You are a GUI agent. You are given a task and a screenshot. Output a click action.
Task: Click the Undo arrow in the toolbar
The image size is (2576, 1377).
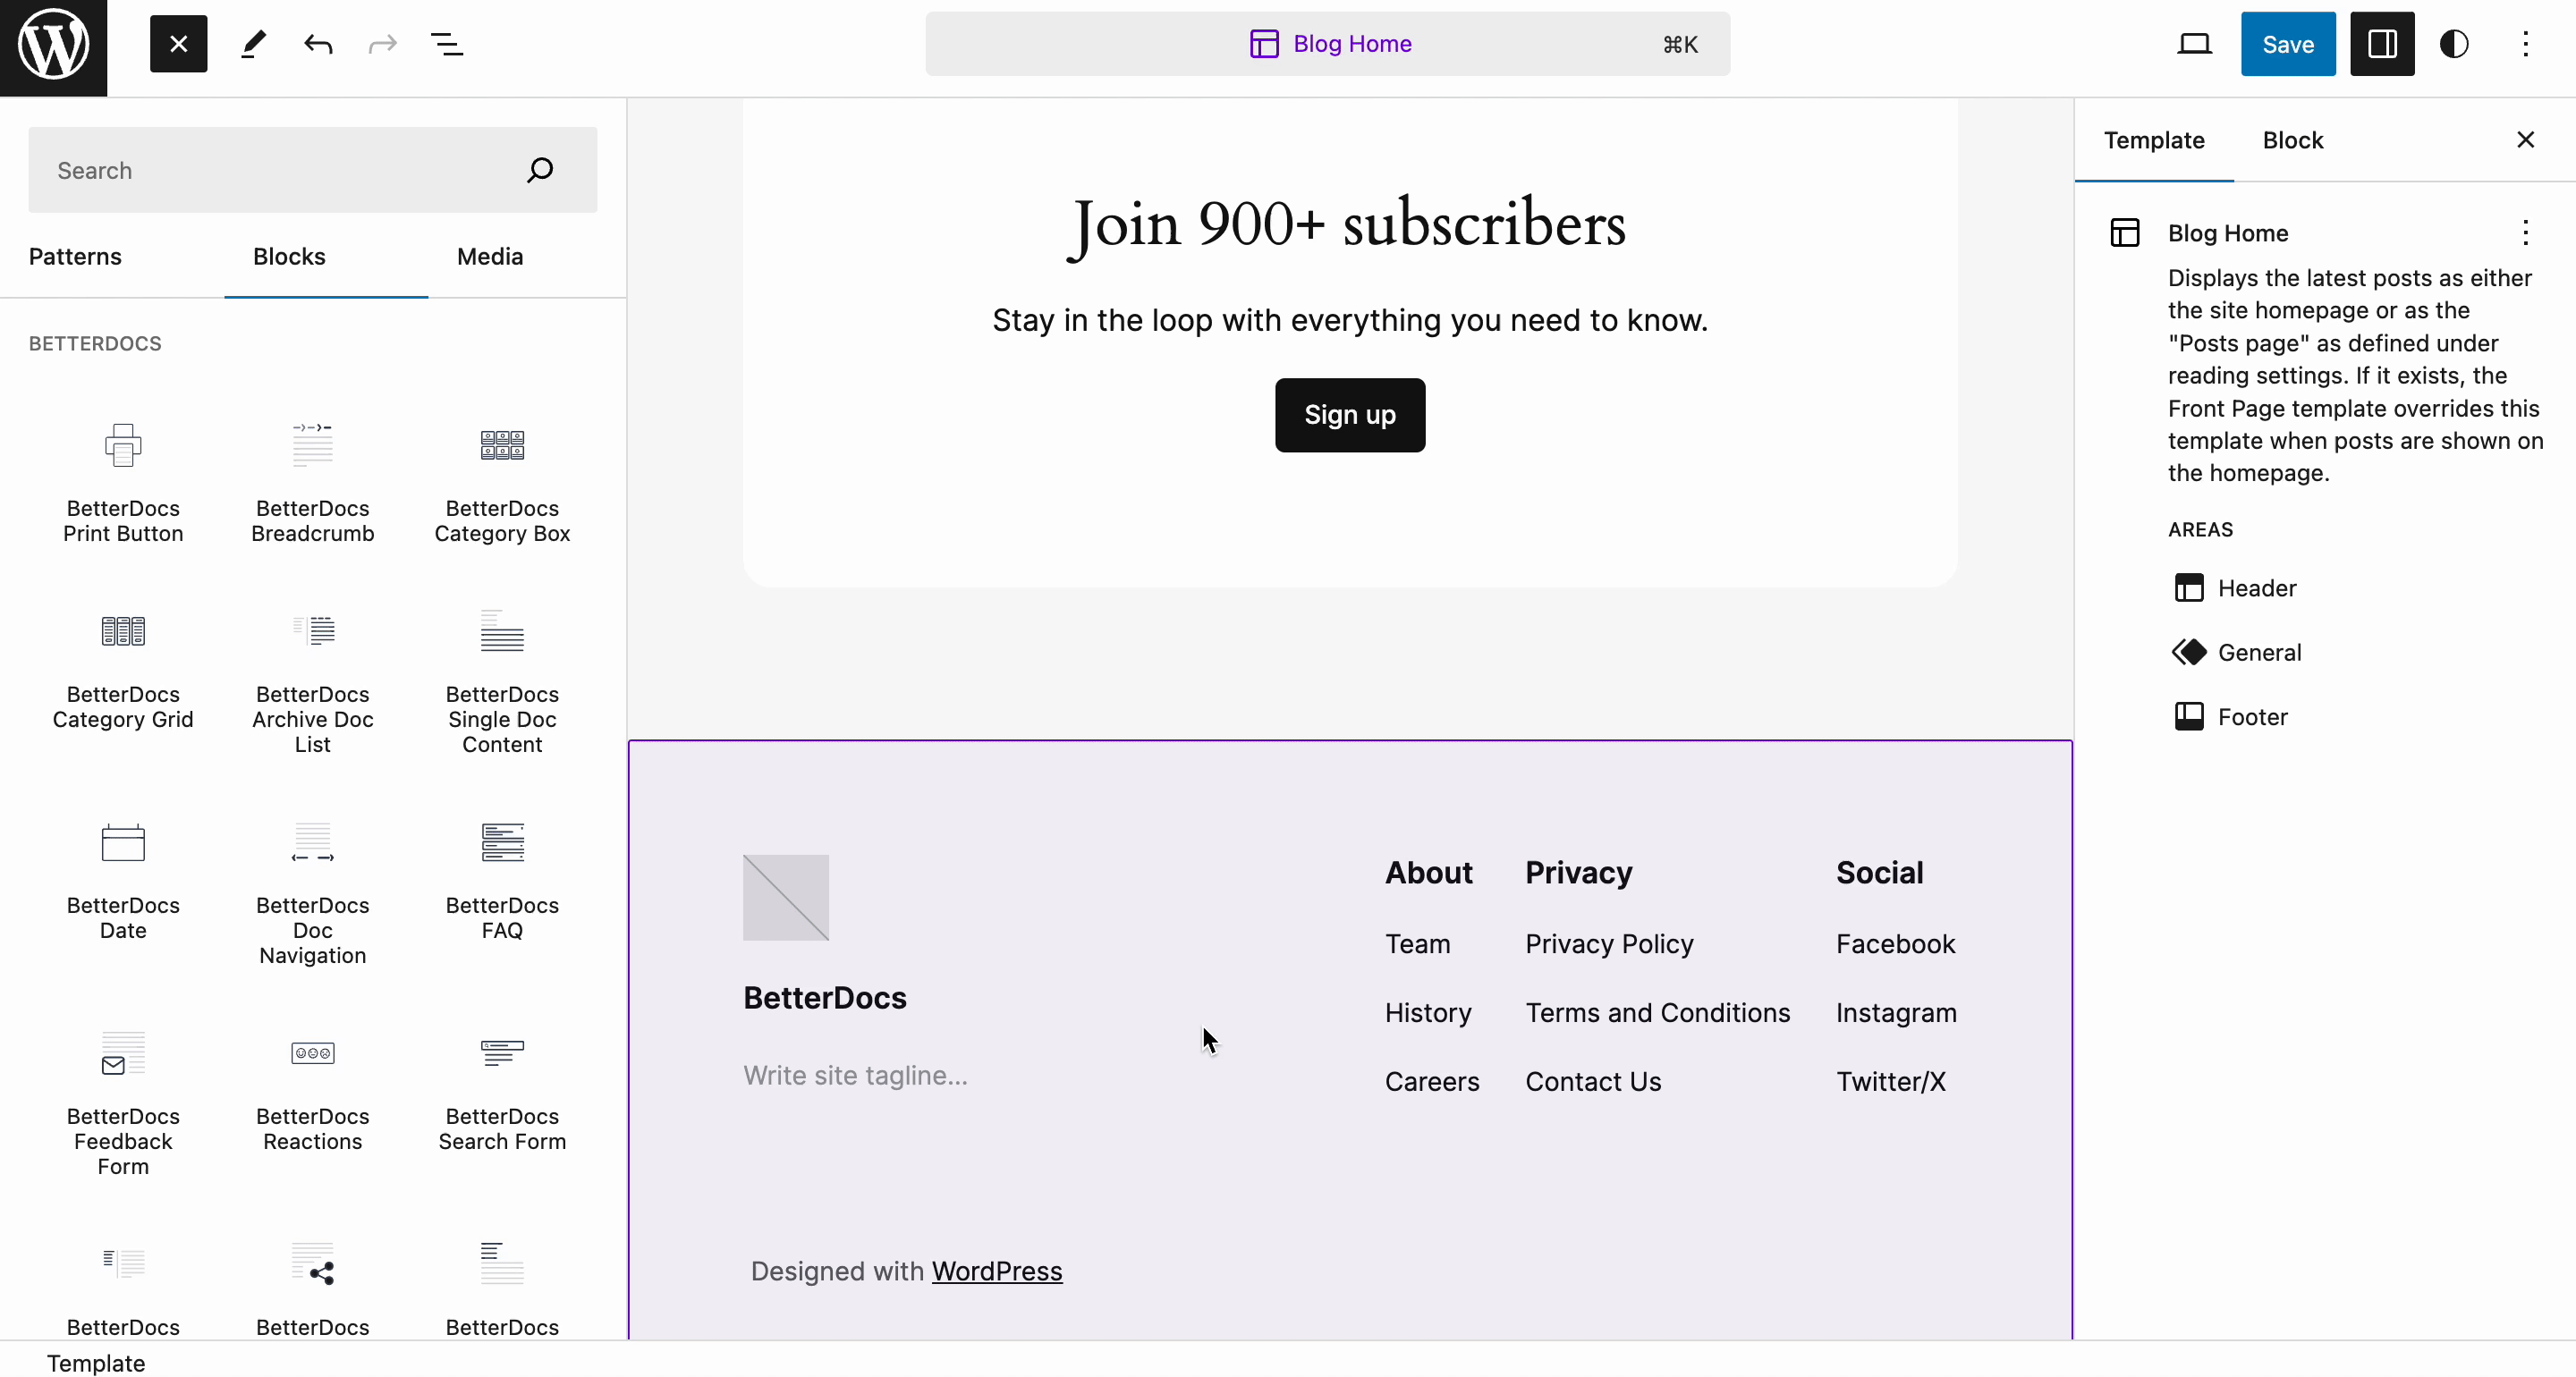tap(317, 44)
